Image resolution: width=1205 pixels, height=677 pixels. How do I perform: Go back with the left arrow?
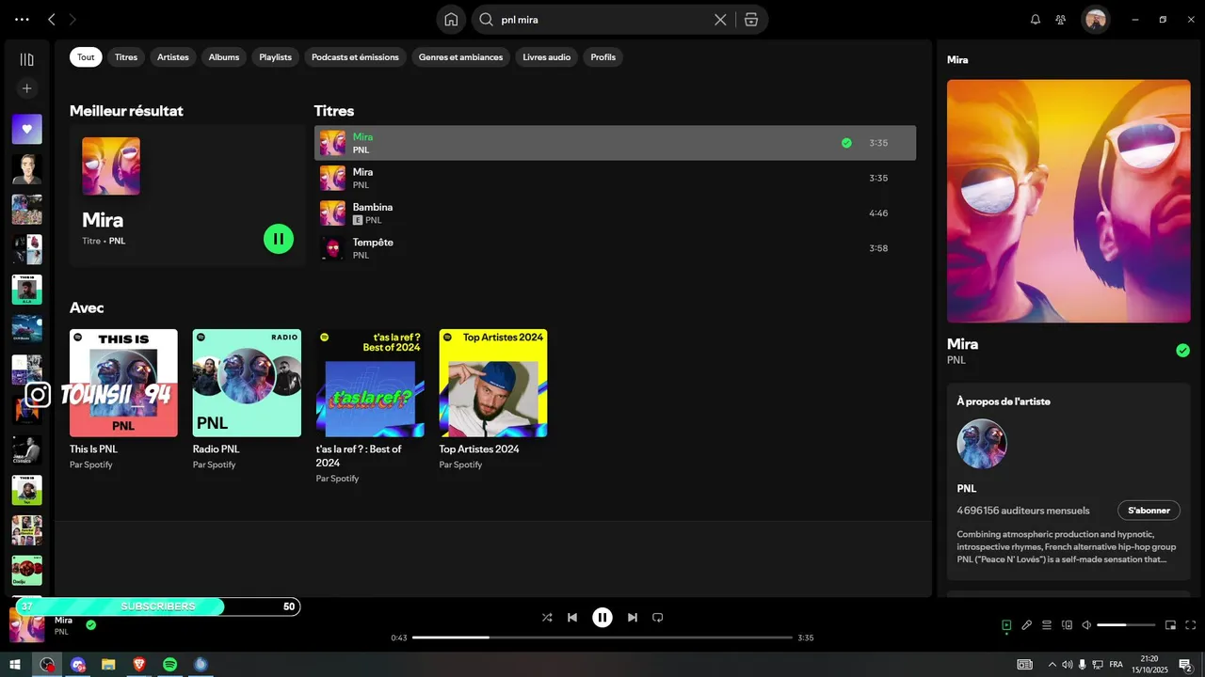tap(52, 19)
